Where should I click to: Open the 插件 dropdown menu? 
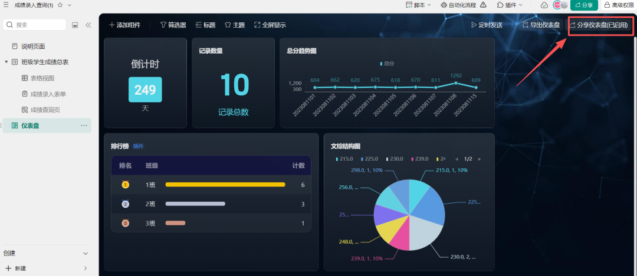click(x=510, y=5)
